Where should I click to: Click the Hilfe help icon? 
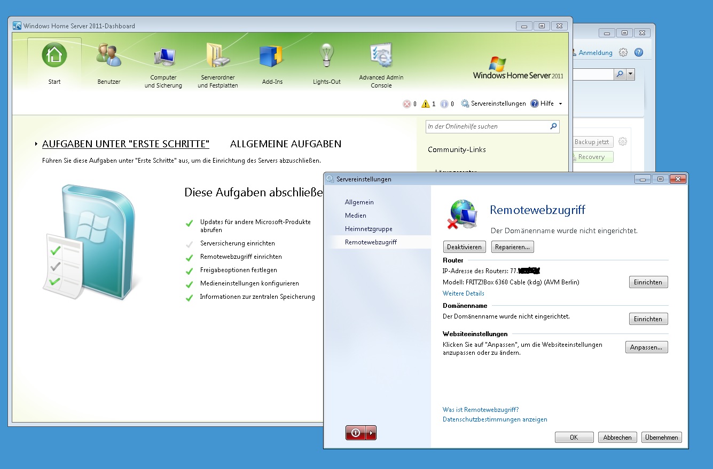coord(534,104)
